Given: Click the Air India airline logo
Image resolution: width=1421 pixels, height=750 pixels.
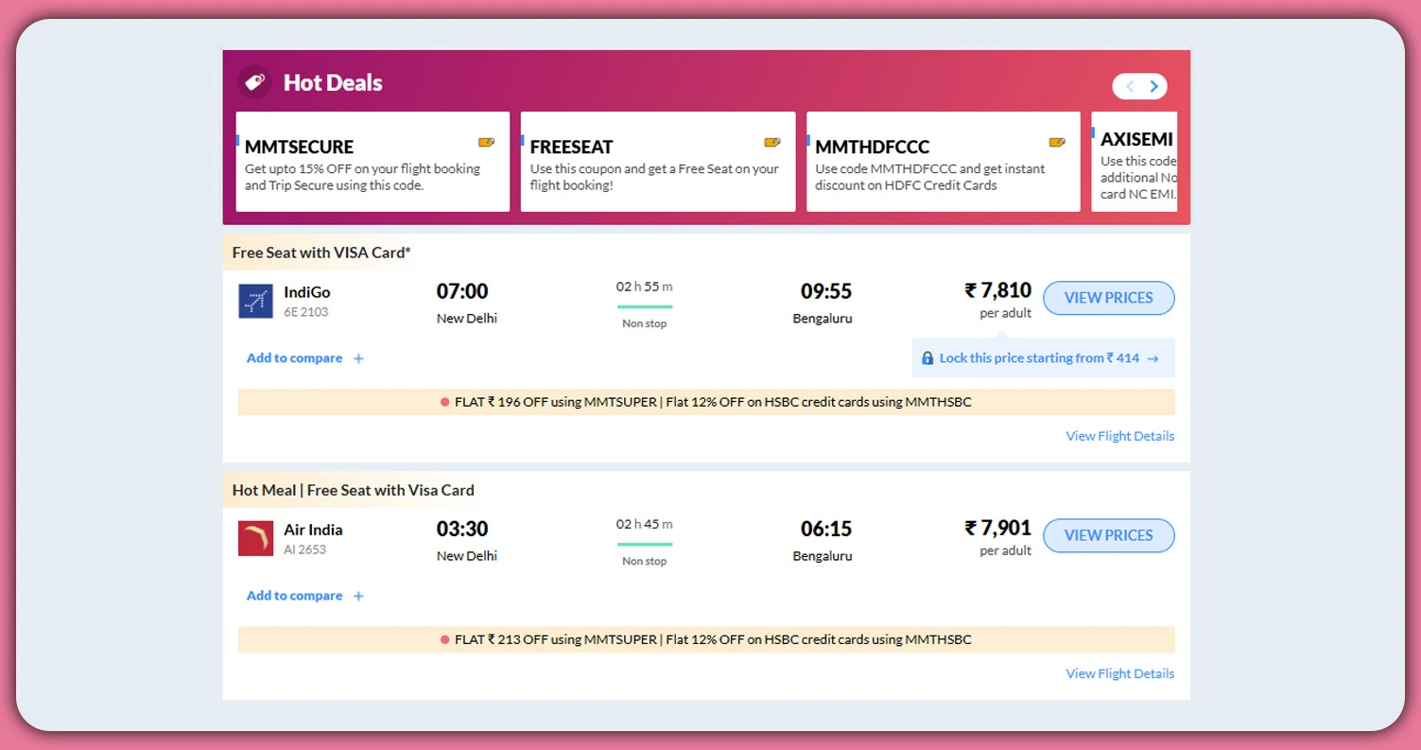Looking at the screenshot, I should [x=255, y=538].
